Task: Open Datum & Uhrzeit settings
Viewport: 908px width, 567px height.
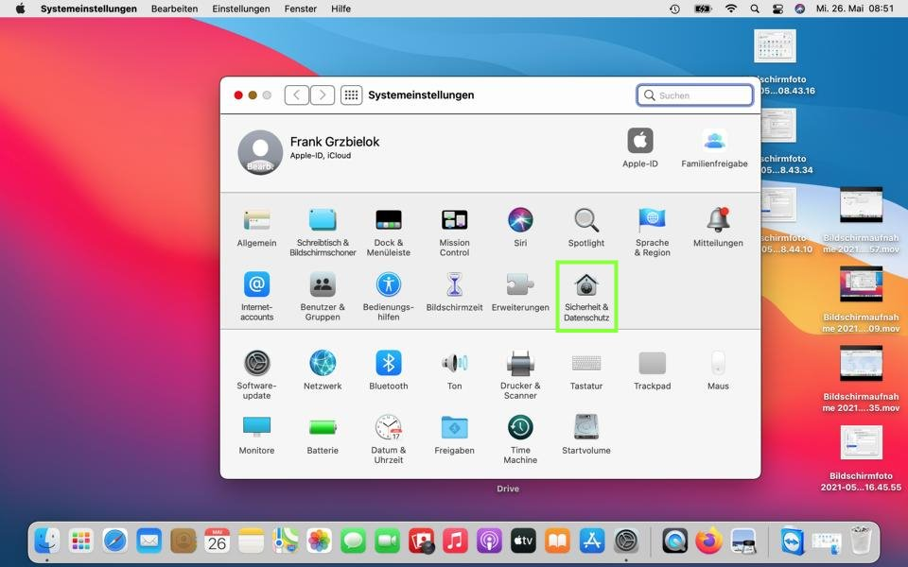Action: tap(389, 439)
